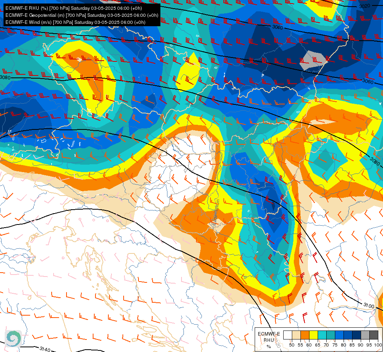Click the 3060 geopotential contour label
383x352 pixels.
click(x=368, y=81)
